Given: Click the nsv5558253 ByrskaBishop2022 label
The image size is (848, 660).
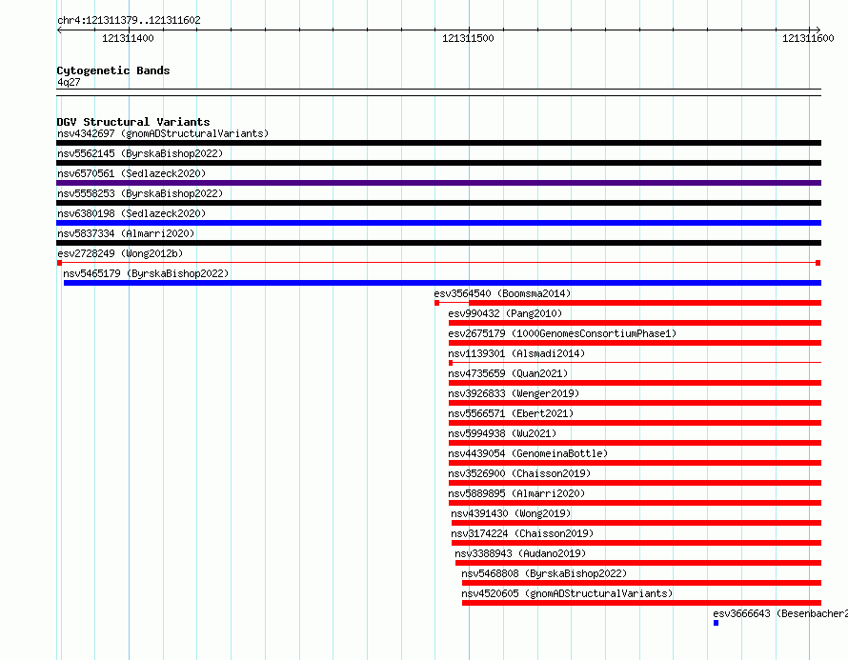Looking at the screenshot, I should tap(140, 193).
